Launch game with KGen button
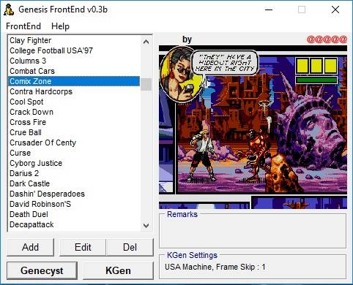353x285 pixels. pyautogui.click(x=118, y=270)
